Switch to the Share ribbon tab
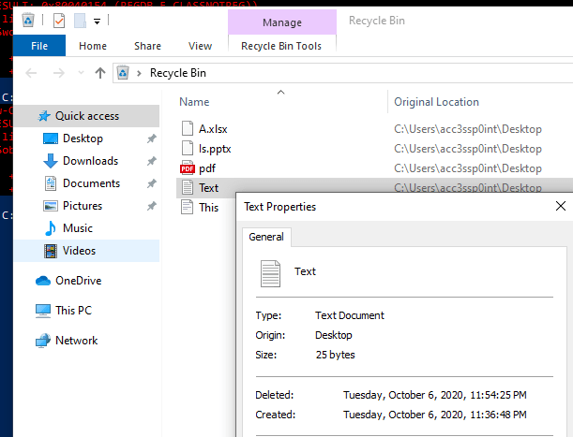The image size is (573, 437). [147, 45]
